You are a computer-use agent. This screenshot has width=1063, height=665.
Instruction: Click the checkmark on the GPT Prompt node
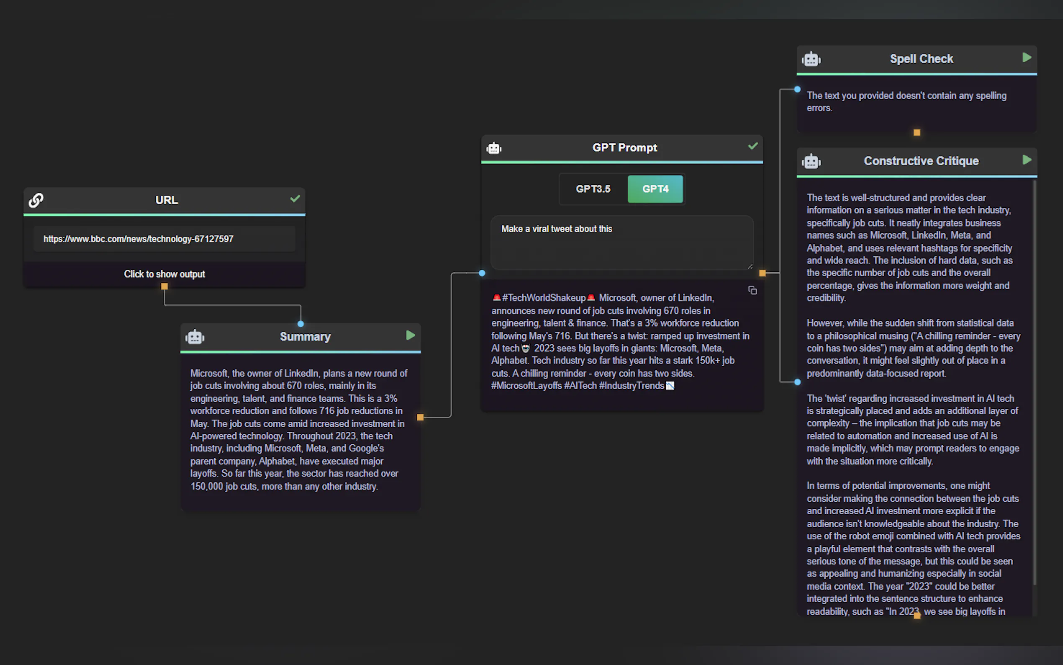[x=753, y=146]
